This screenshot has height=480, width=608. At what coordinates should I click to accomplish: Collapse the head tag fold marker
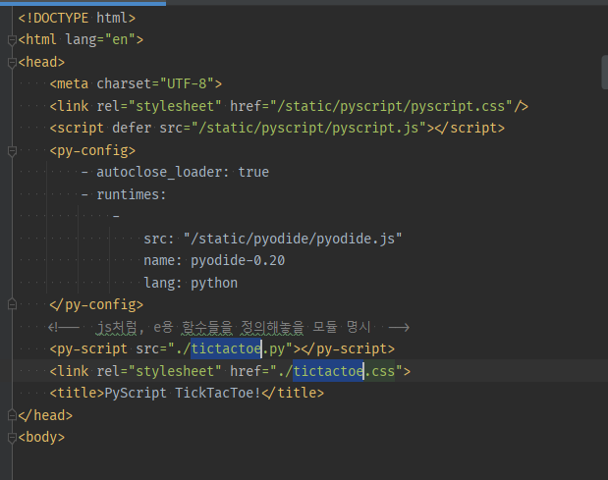click(x=12, y=63)
